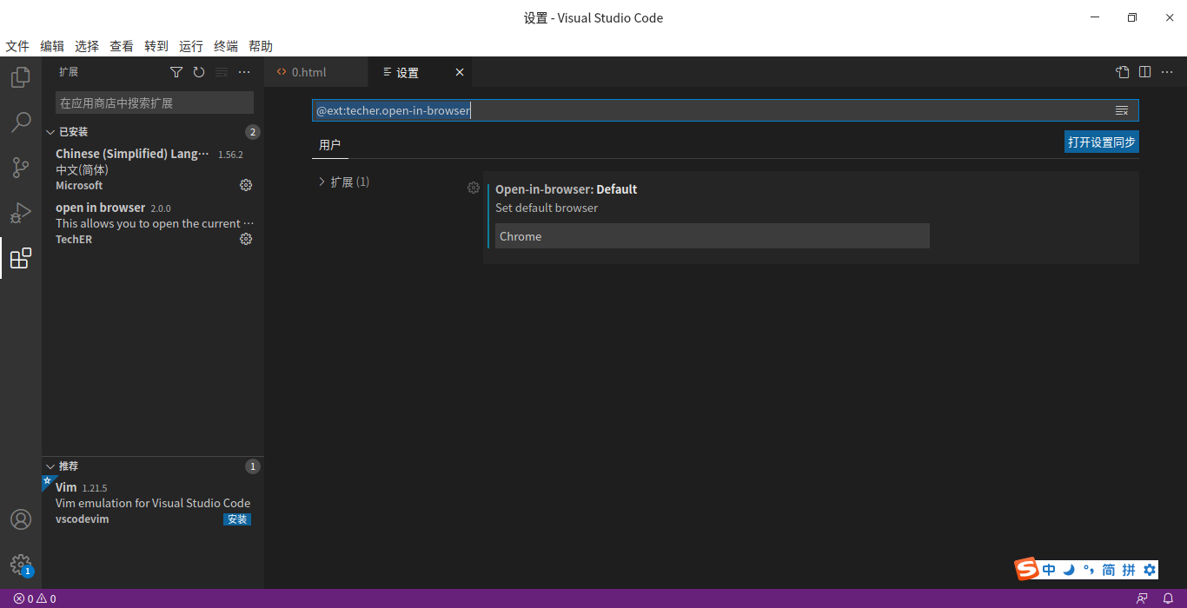1187x608 pixels.
Task: Clear the settings search input
Action: coord(1122,110)
